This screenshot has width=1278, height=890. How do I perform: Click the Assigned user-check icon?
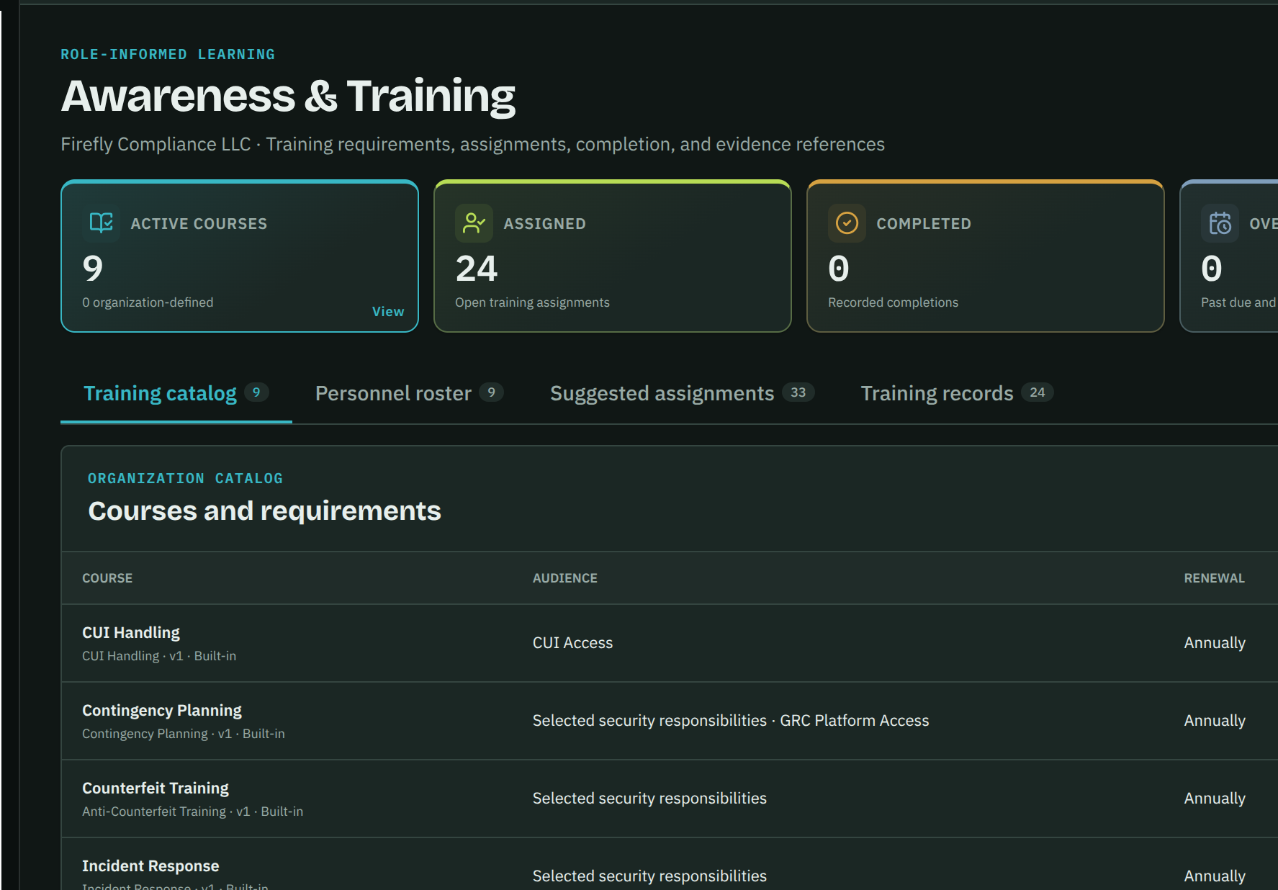click(x=474, y=223)
